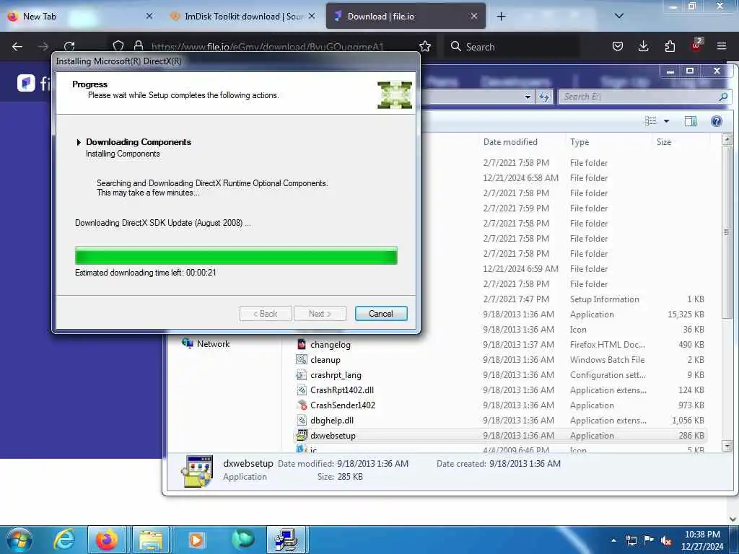
Task: Open Windows Explorer from taskbar
Action: pyautogui.click(x=151, y=540)
